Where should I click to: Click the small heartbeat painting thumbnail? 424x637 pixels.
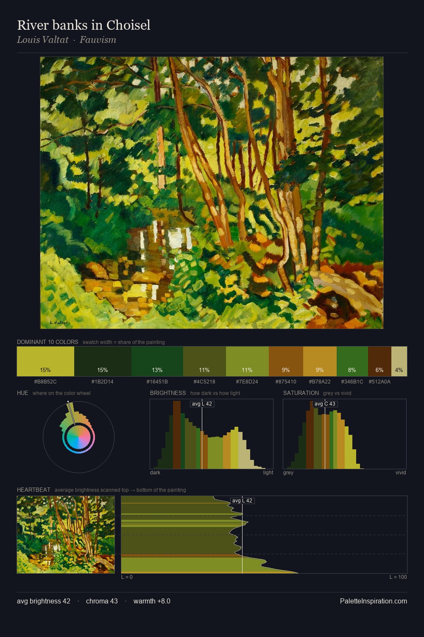point(66,535)
